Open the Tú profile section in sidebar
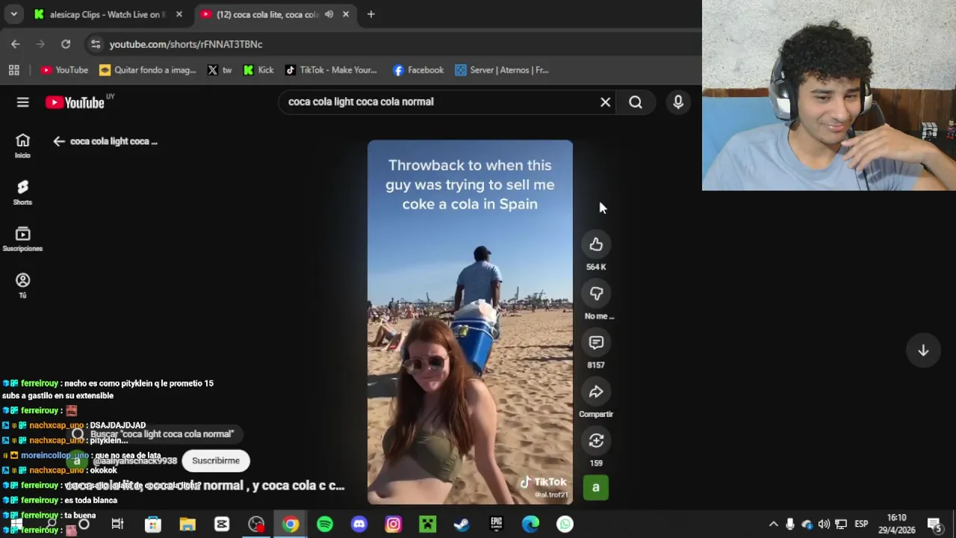 pyautogui.click(x=22, y=285)
